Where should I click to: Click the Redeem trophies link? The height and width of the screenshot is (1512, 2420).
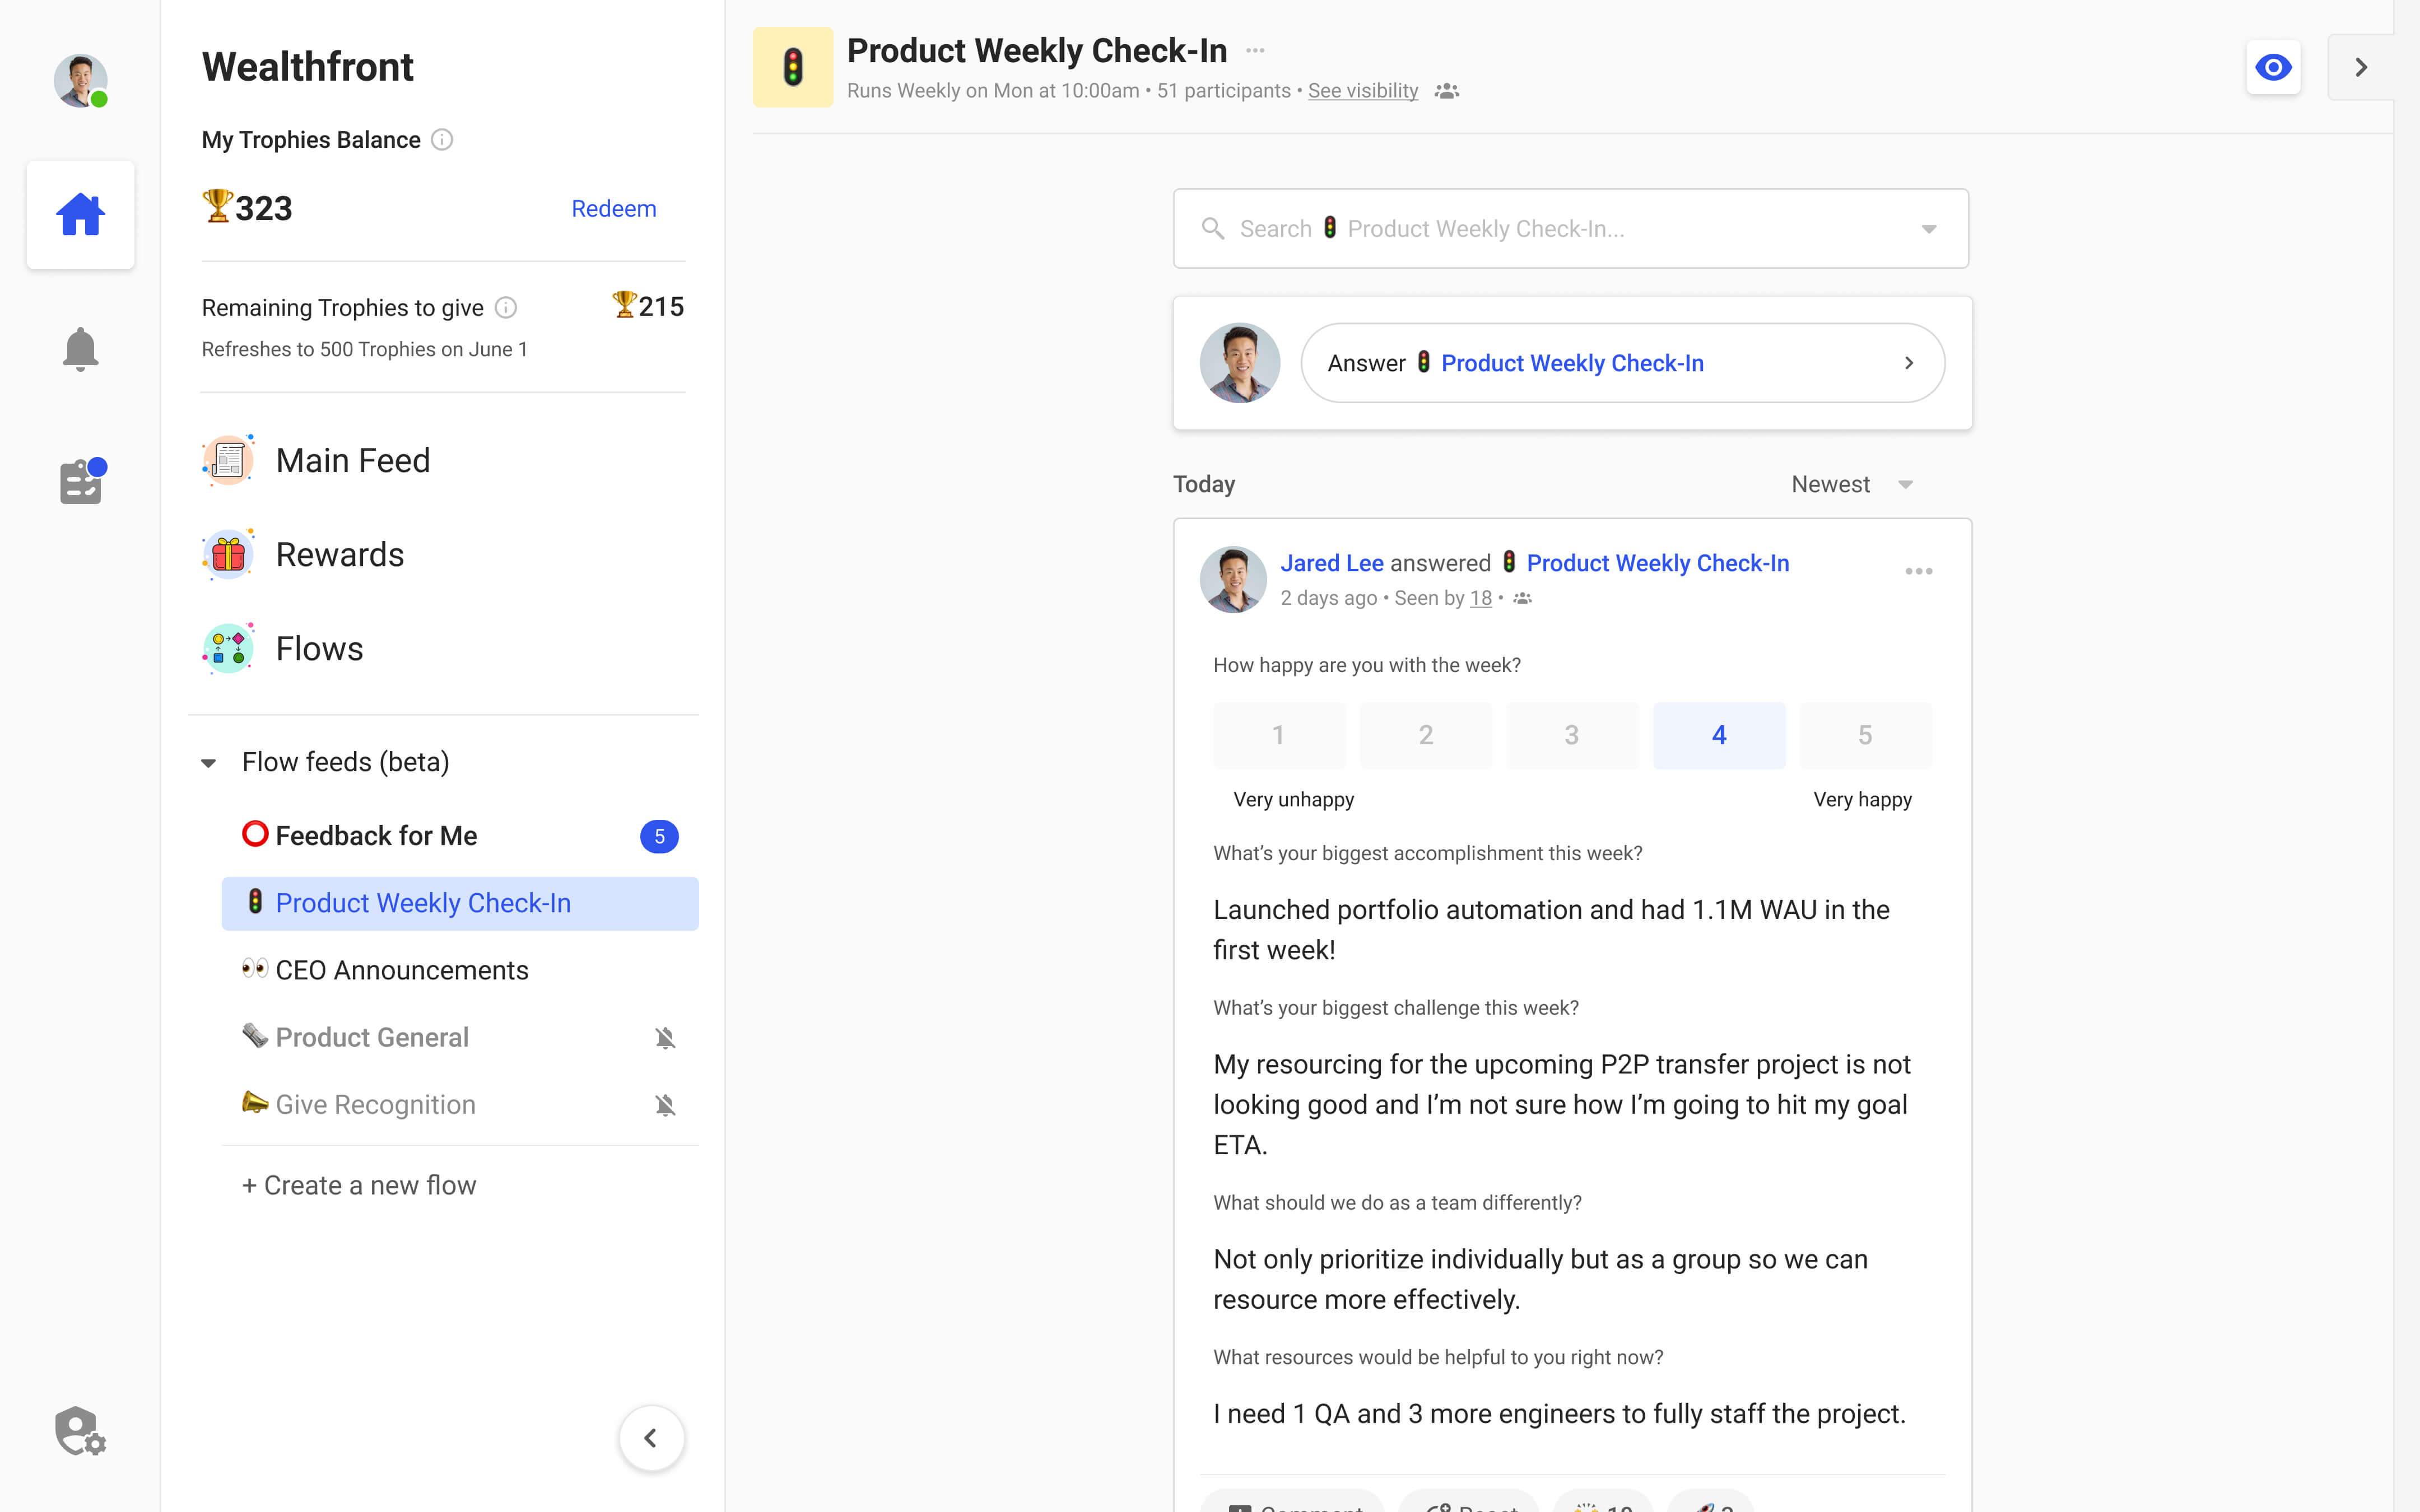pos(613,208)
